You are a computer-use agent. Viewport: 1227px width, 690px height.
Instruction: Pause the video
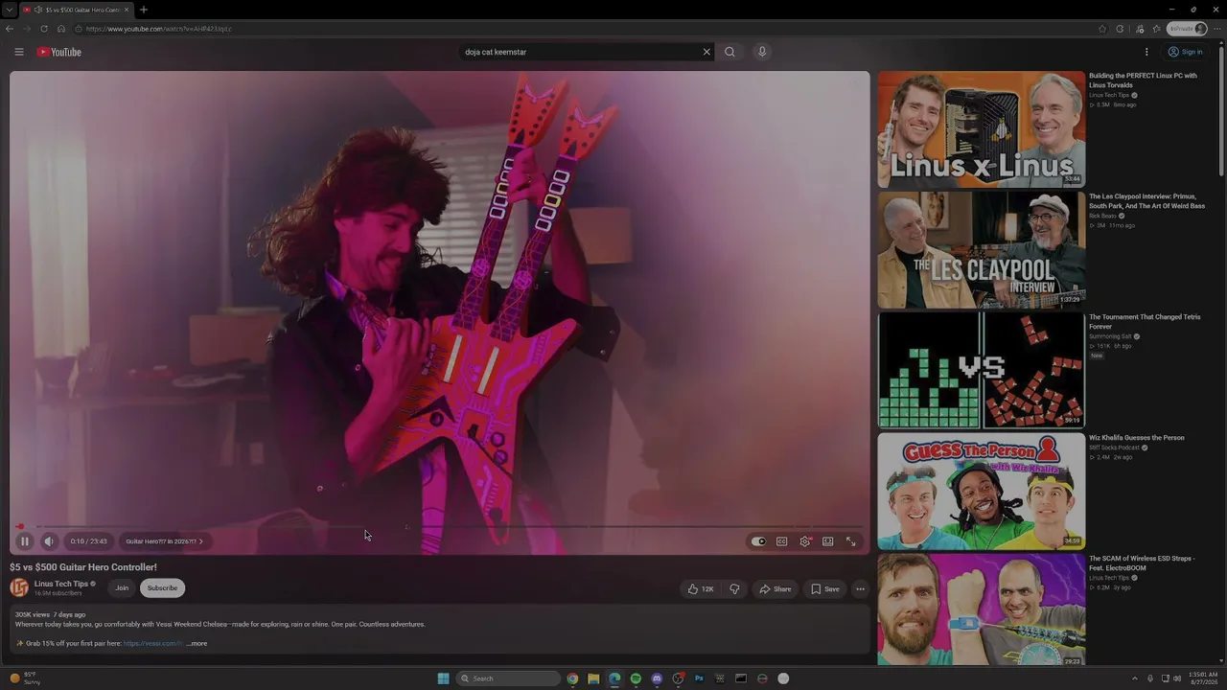(25, 541)
